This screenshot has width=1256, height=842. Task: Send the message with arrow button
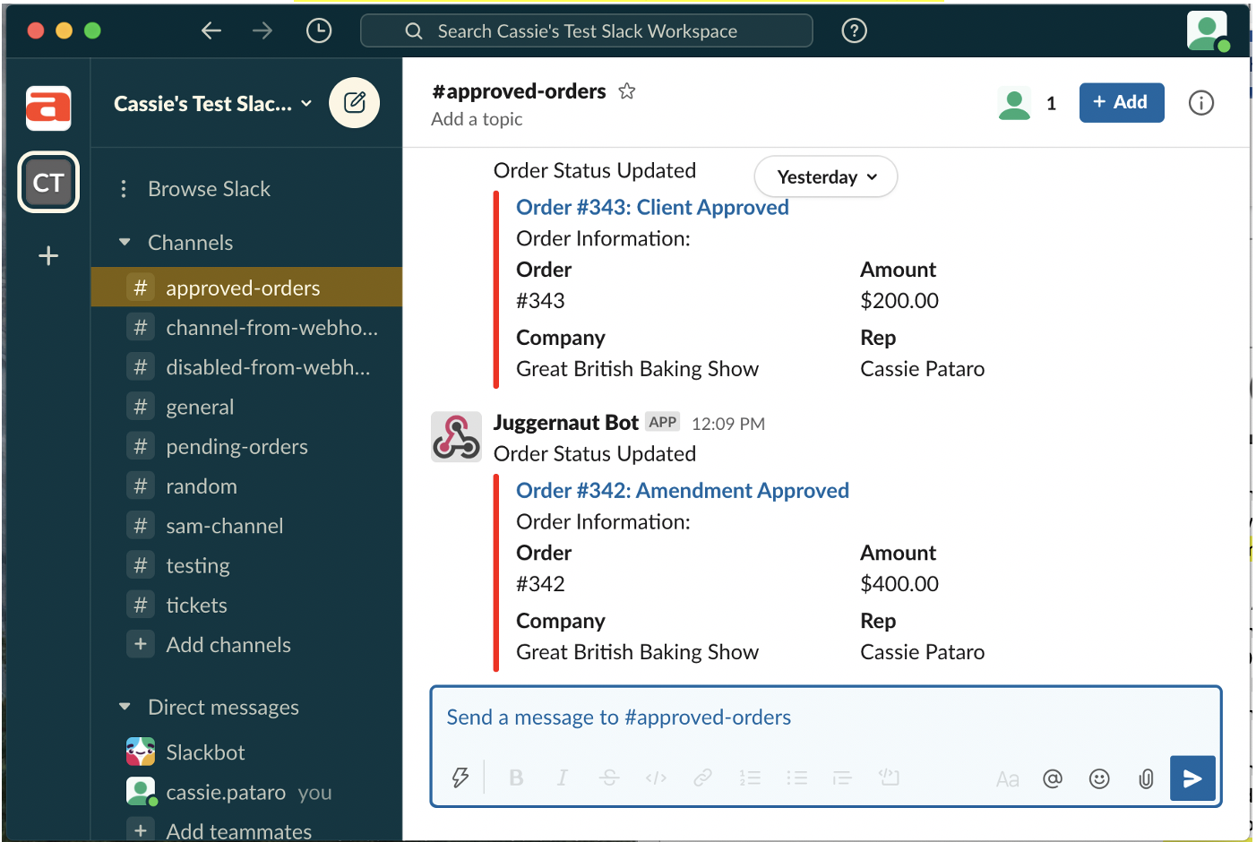1192,778
